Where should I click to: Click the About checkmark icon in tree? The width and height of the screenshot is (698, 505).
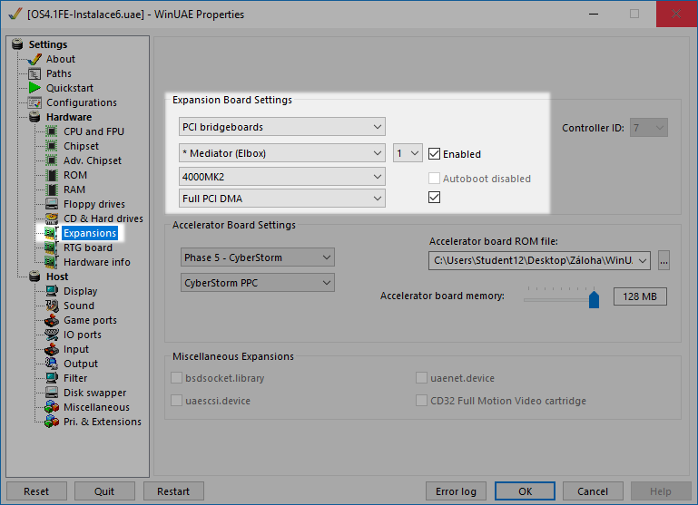[x=34, y=59]
